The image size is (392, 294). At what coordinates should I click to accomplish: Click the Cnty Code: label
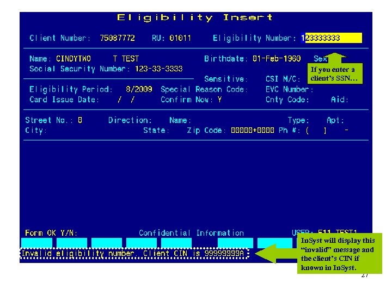point(287,100)
